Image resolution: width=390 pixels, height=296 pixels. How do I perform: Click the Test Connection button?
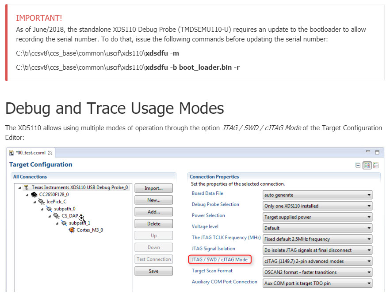(153, 259)
